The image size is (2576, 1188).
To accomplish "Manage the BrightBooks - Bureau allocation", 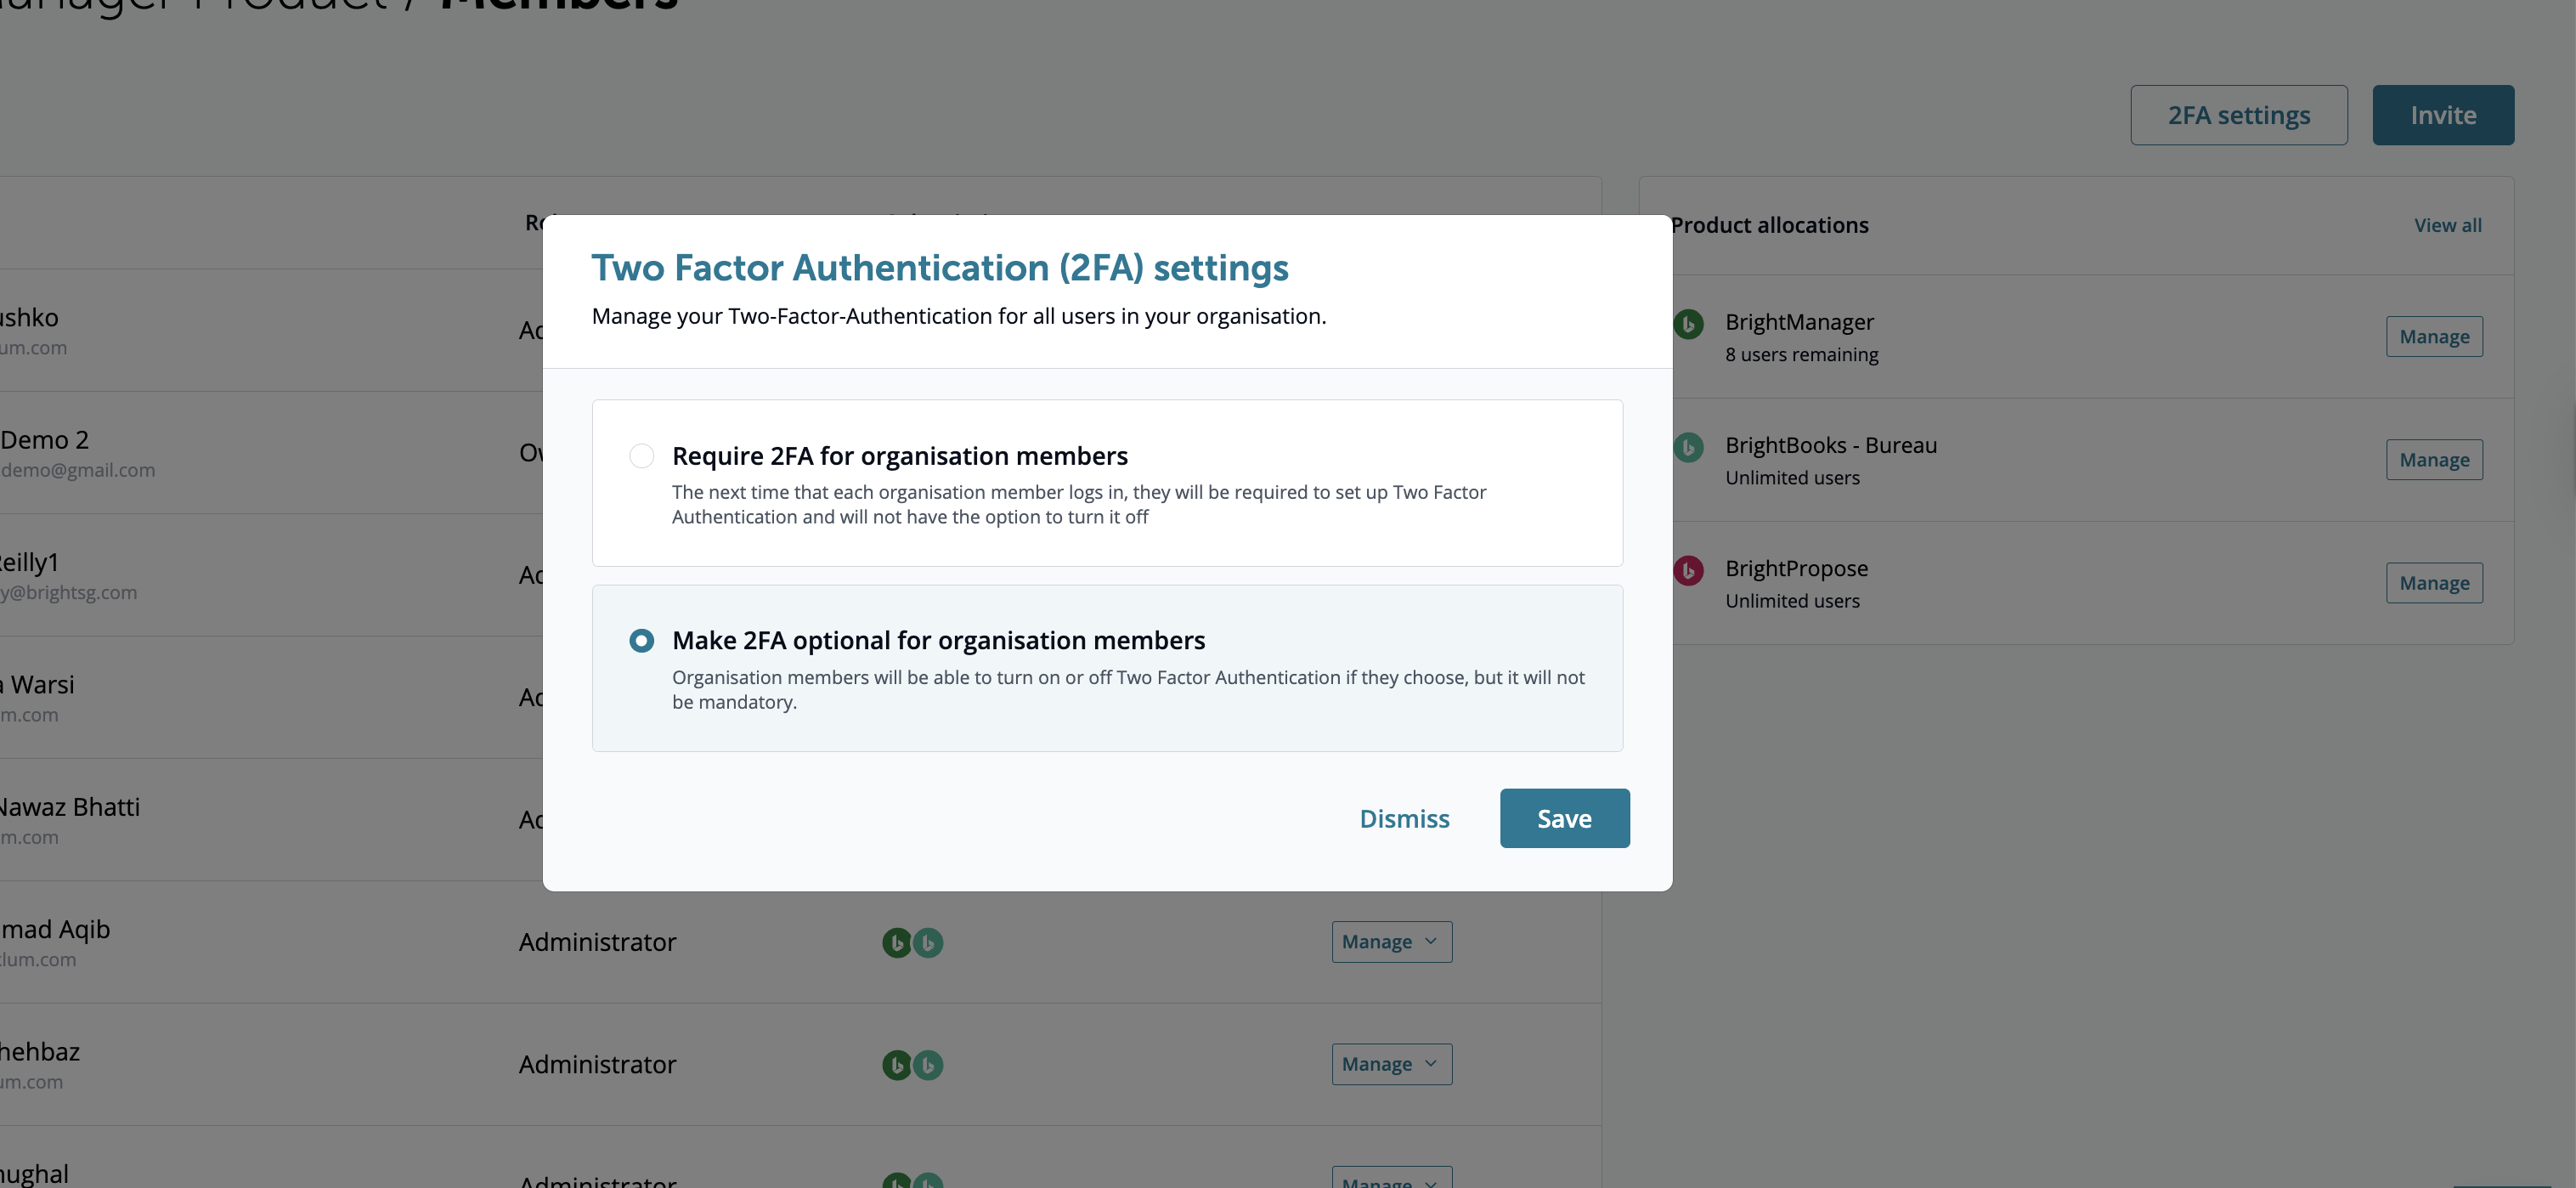I will (2434, 460).
